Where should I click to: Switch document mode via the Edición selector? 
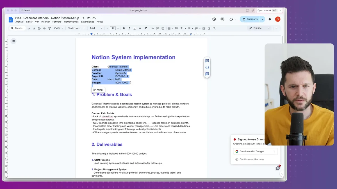pos(258,28)
